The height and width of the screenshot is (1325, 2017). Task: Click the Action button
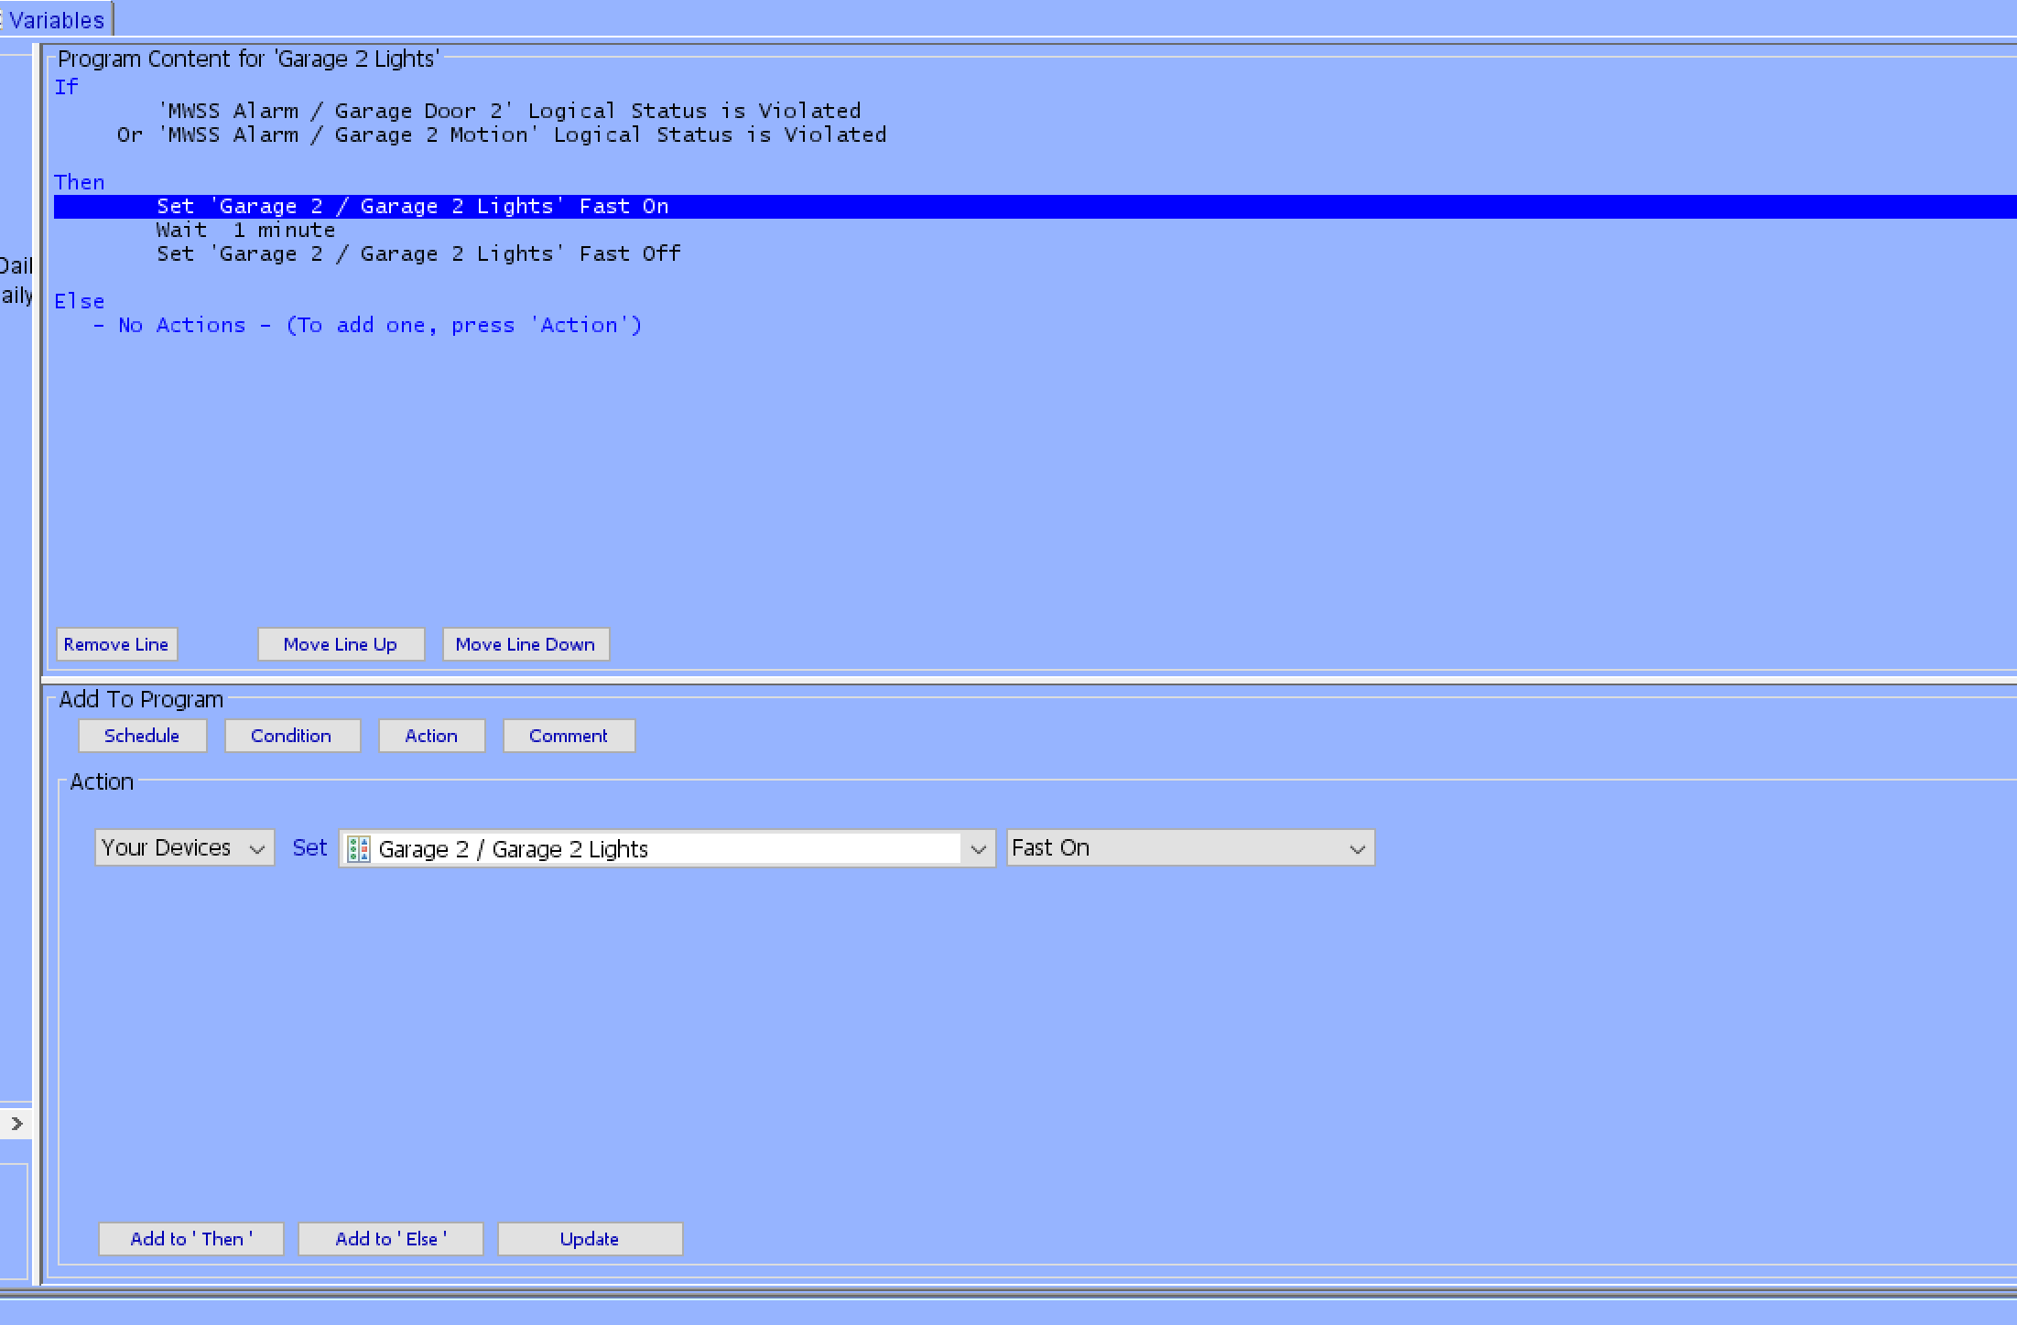click(431, 736)
